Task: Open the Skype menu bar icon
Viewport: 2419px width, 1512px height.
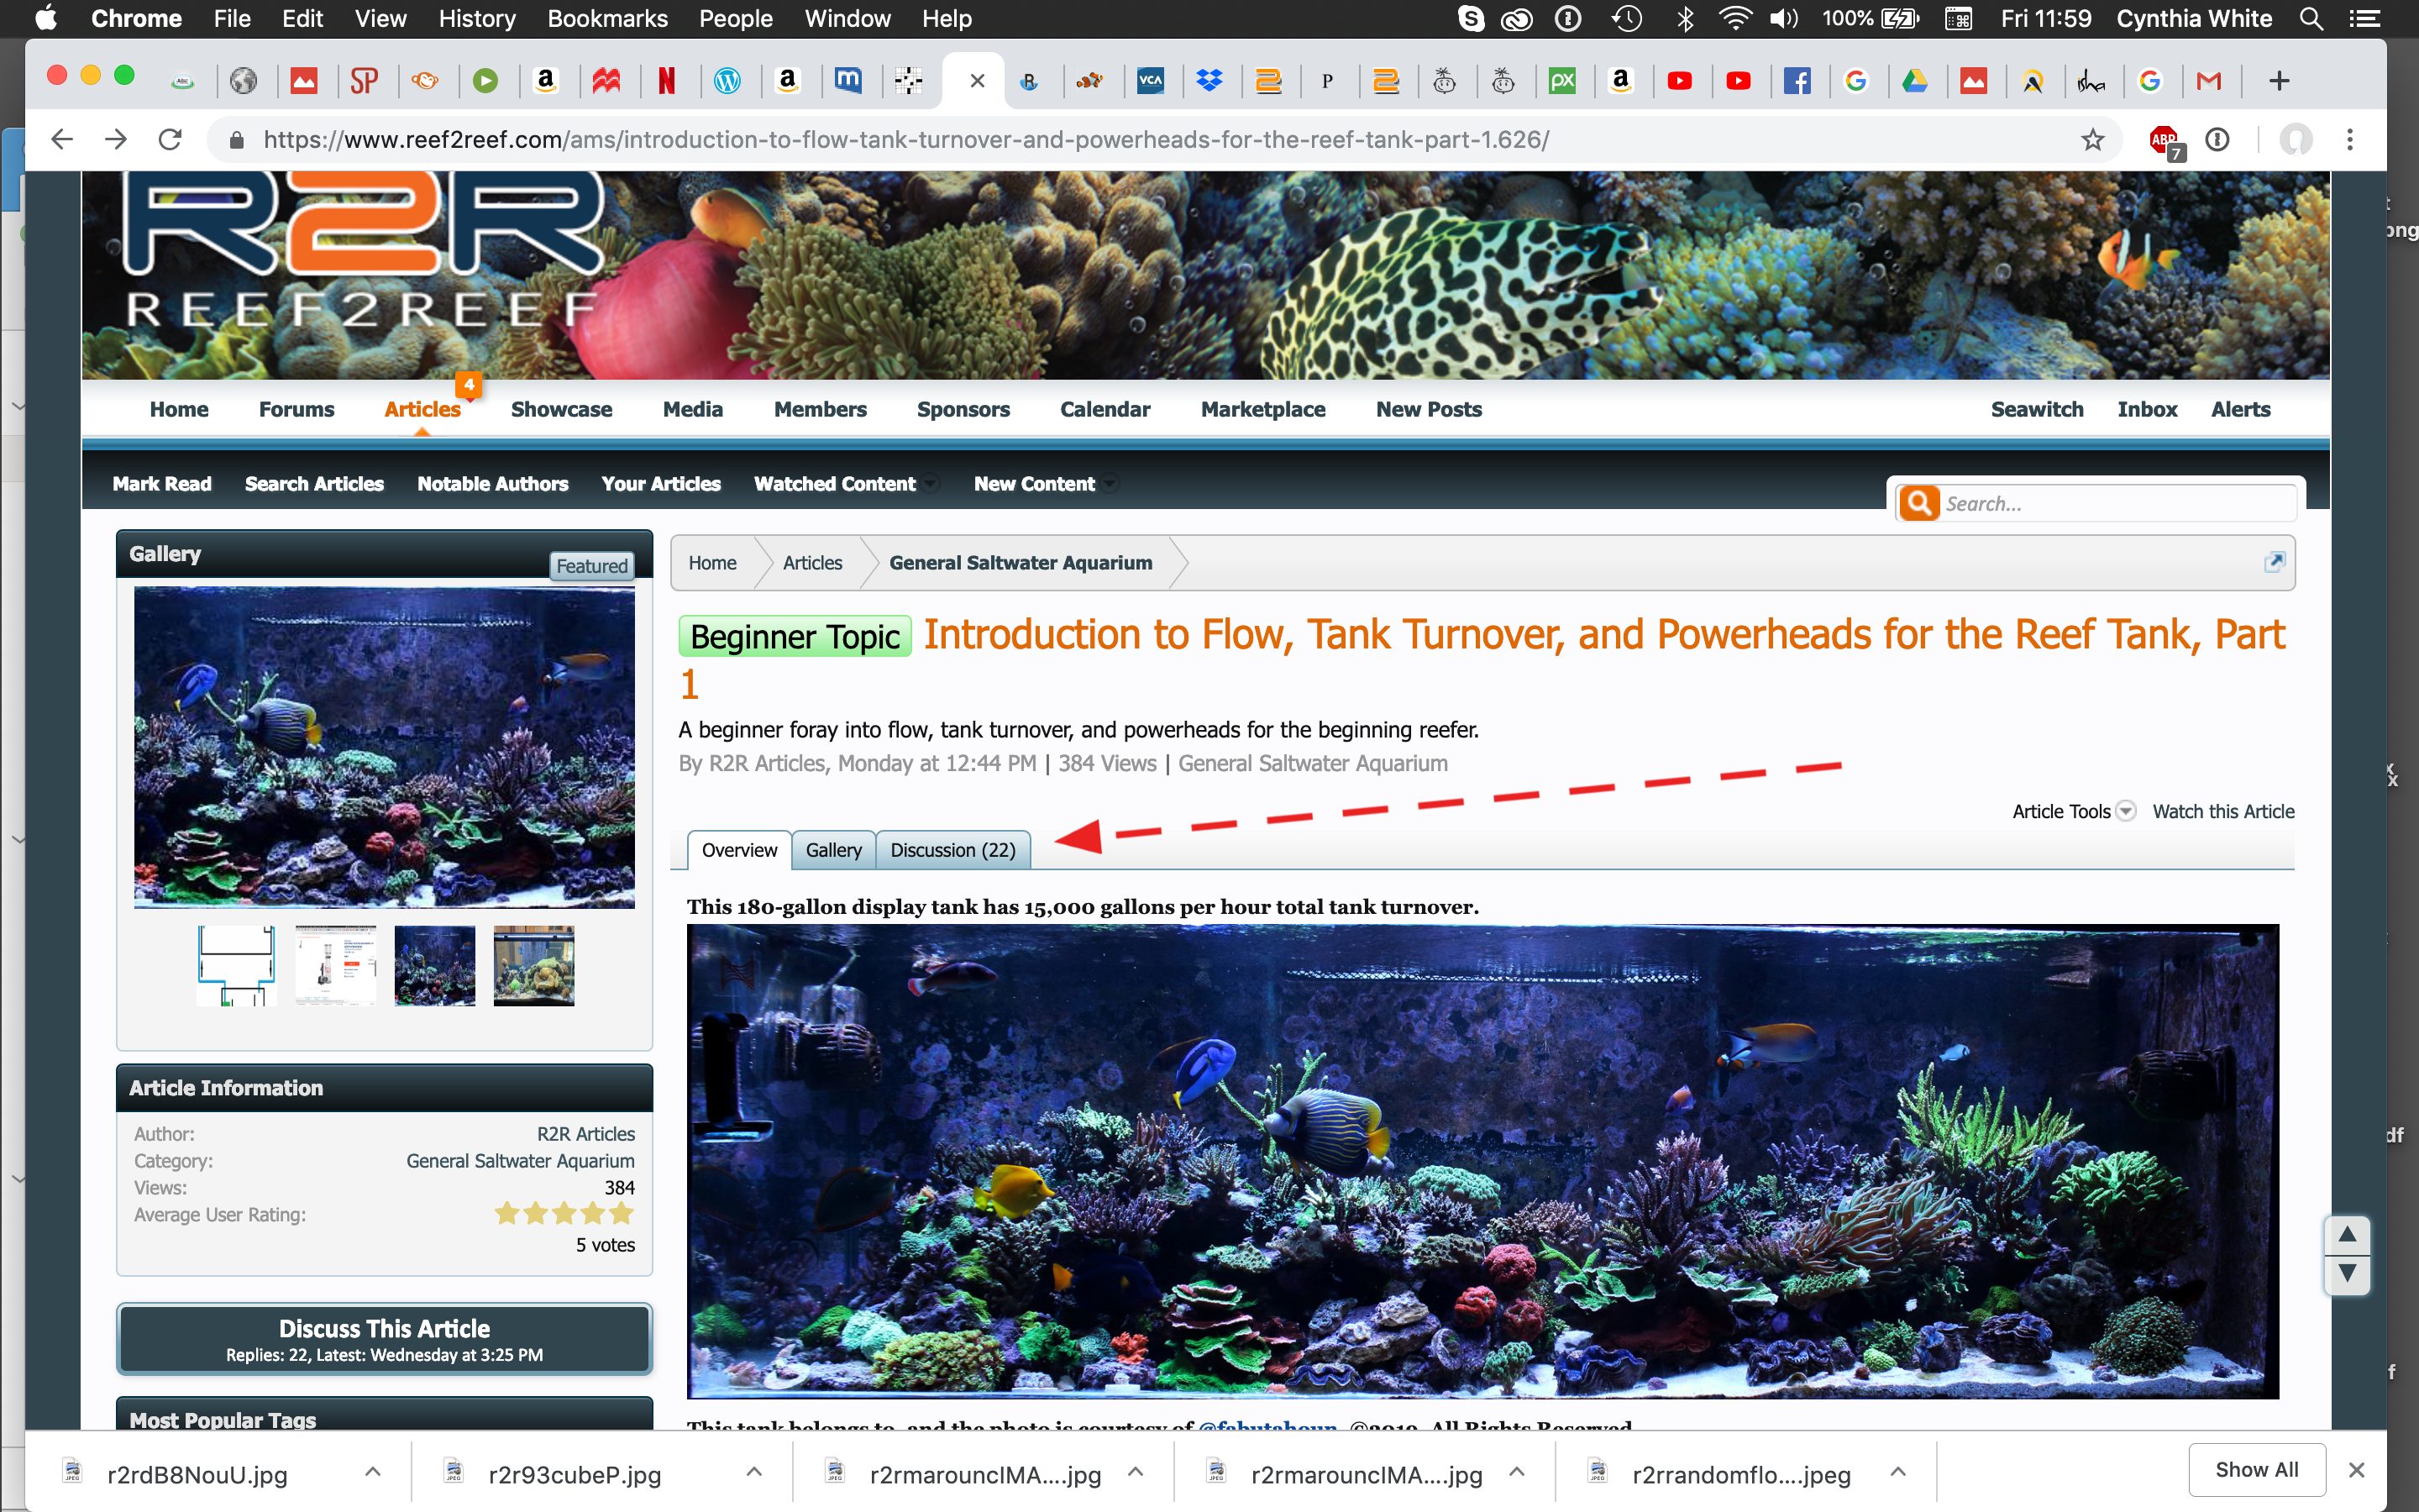Action: click(x=1471, y=18)
